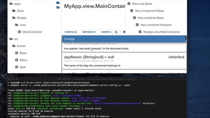Screen dimensions: 210x118
Task: Select the src tree folder label
Action: pos(16,39)
